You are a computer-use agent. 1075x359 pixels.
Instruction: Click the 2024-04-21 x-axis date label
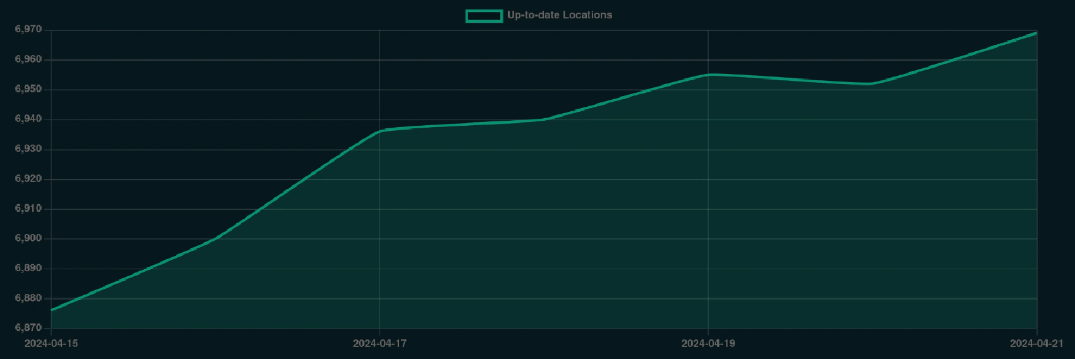point(1036,343)
